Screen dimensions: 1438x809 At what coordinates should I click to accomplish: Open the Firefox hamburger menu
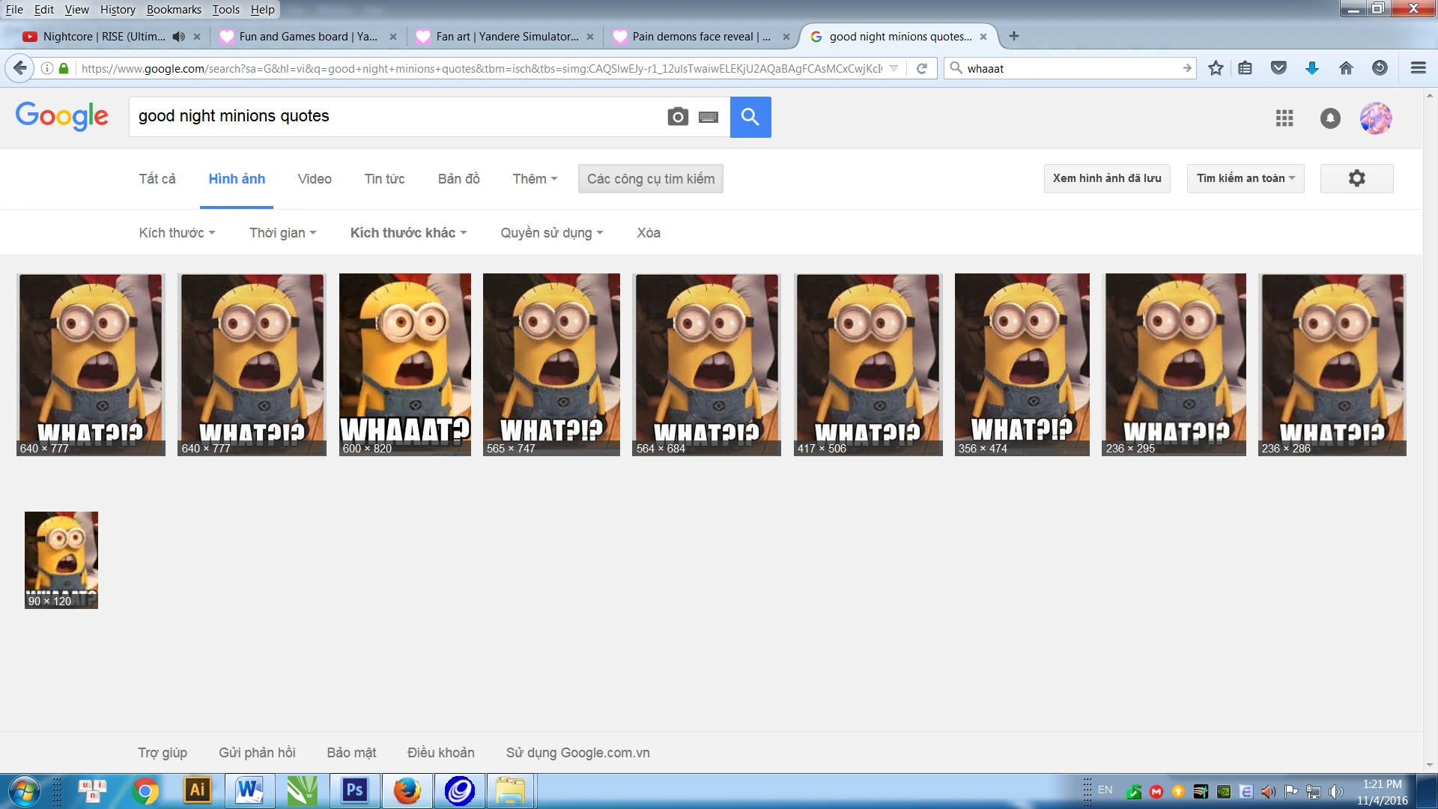(1418, 68)
